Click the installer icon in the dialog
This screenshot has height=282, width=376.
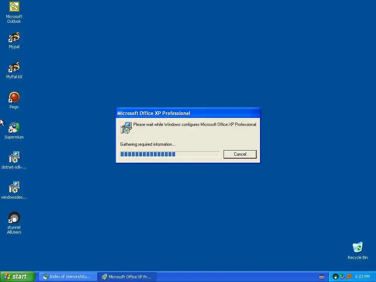[x=126, y=127]
